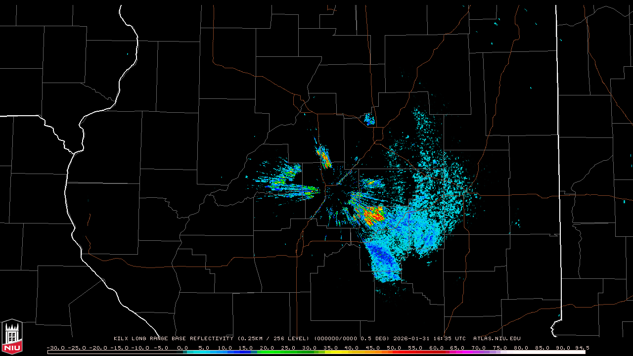Click the 94.5 label at scale end
The image size is (633, 356).
582,348
